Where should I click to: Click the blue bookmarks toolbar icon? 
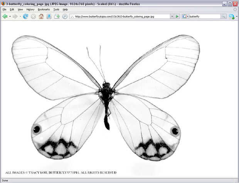pyautogui.click(x=49, y=16)
